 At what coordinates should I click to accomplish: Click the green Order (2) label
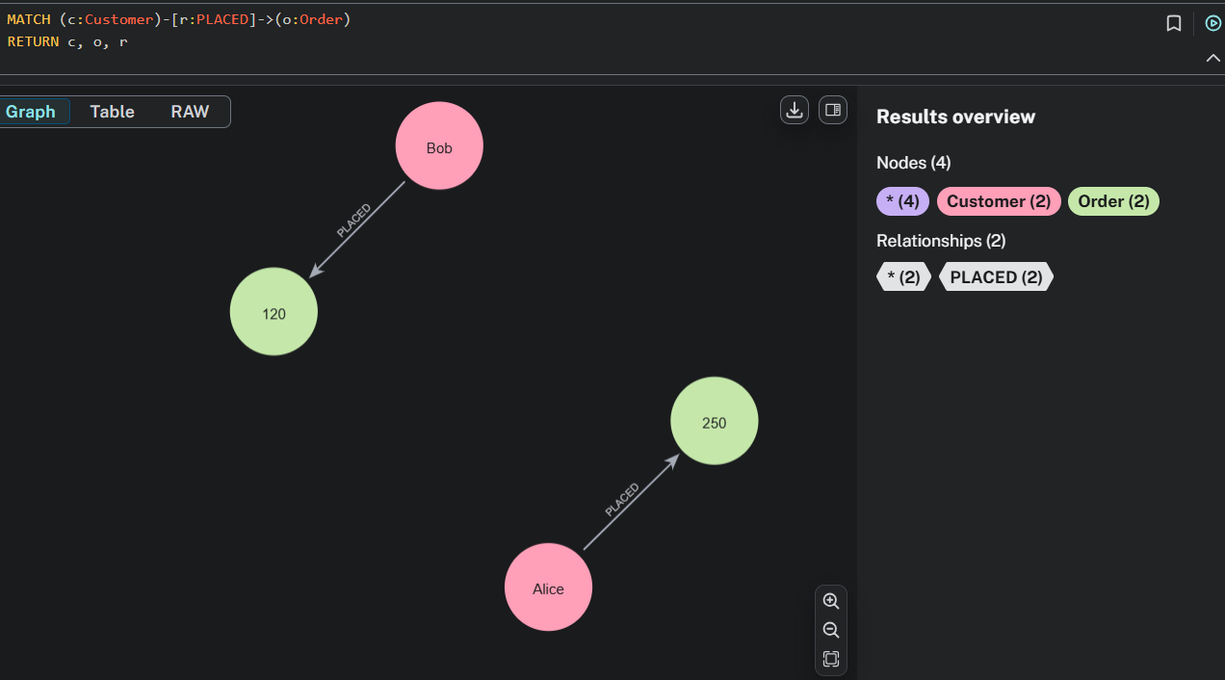(1113, 201)
